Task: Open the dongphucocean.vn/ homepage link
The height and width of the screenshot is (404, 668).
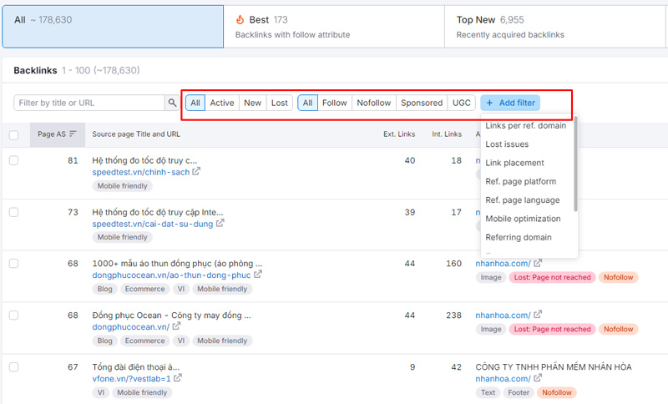Action: 131,327
